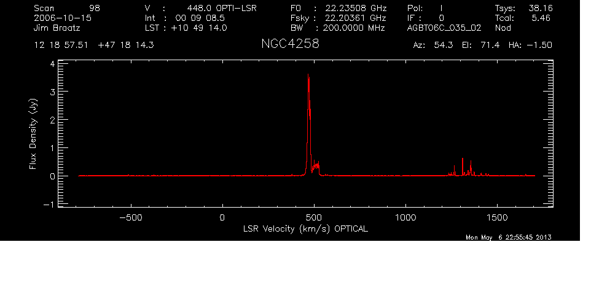Click the Tcal value 5.46
Viewport: 591px width, 301px height.
tap(541, 18)
